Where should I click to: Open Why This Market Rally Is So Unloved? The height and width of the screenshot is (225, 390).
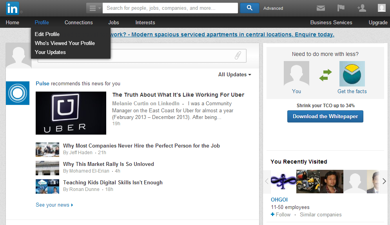(x=109, y=164)
